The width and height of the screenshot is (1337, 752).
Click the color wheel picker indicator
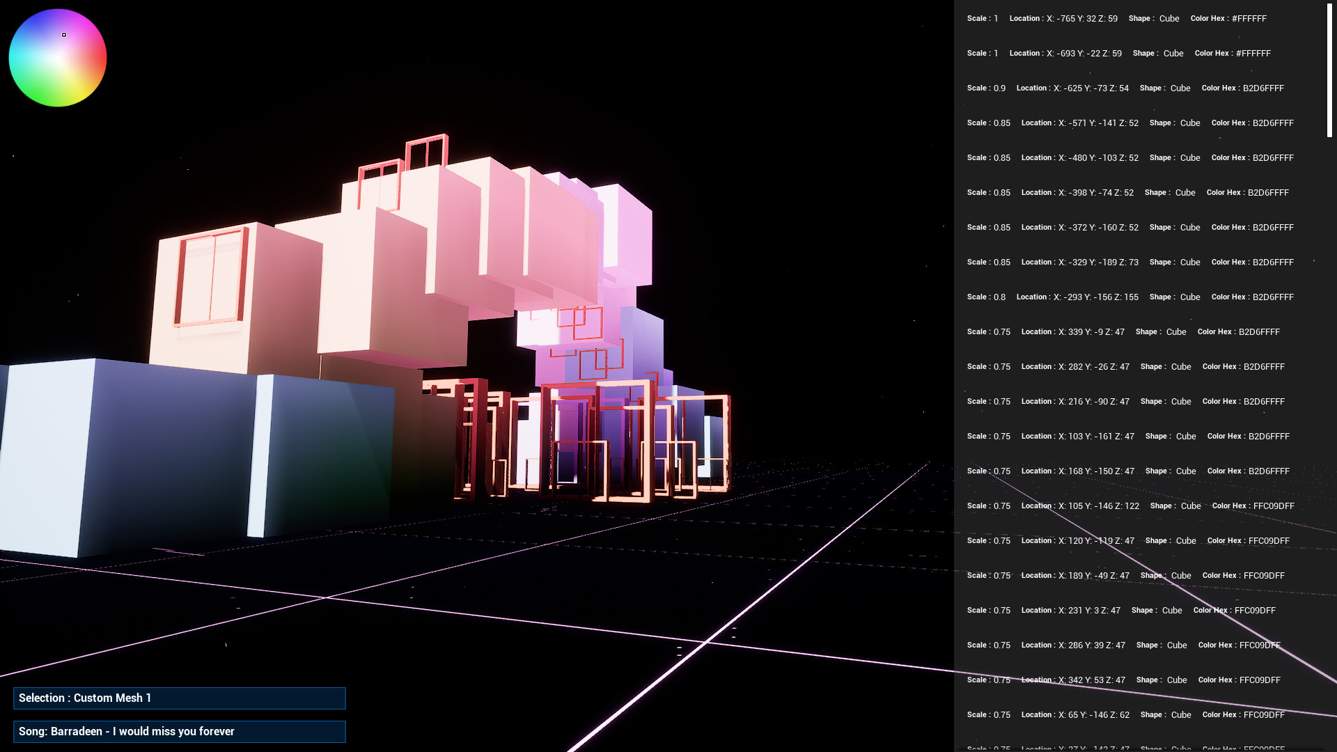click(63, 33)
